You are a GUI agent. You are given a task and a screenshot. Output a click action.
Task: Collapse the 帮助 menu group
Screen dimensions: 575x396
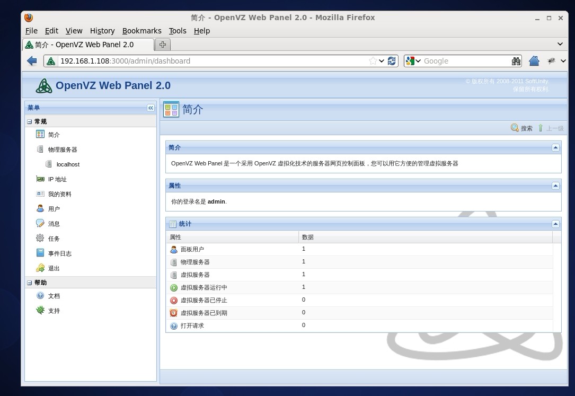(29, 283)
